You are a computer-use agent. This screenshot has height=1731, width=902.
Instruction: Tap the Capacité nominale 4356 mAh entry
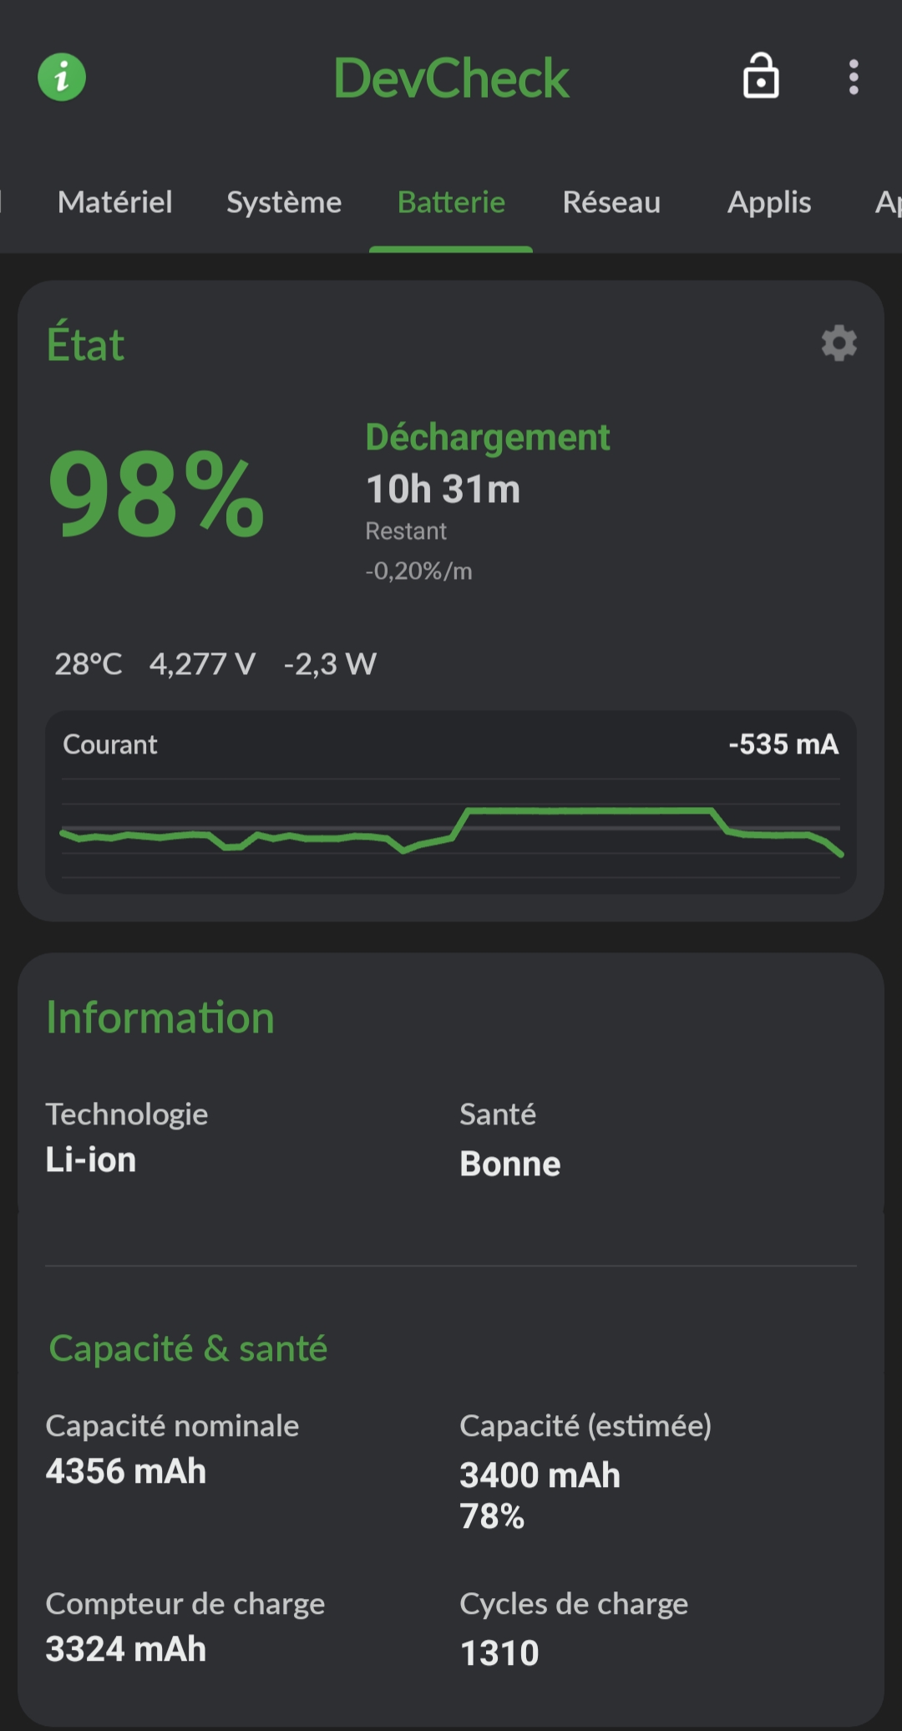click(x=172, y=1449)
